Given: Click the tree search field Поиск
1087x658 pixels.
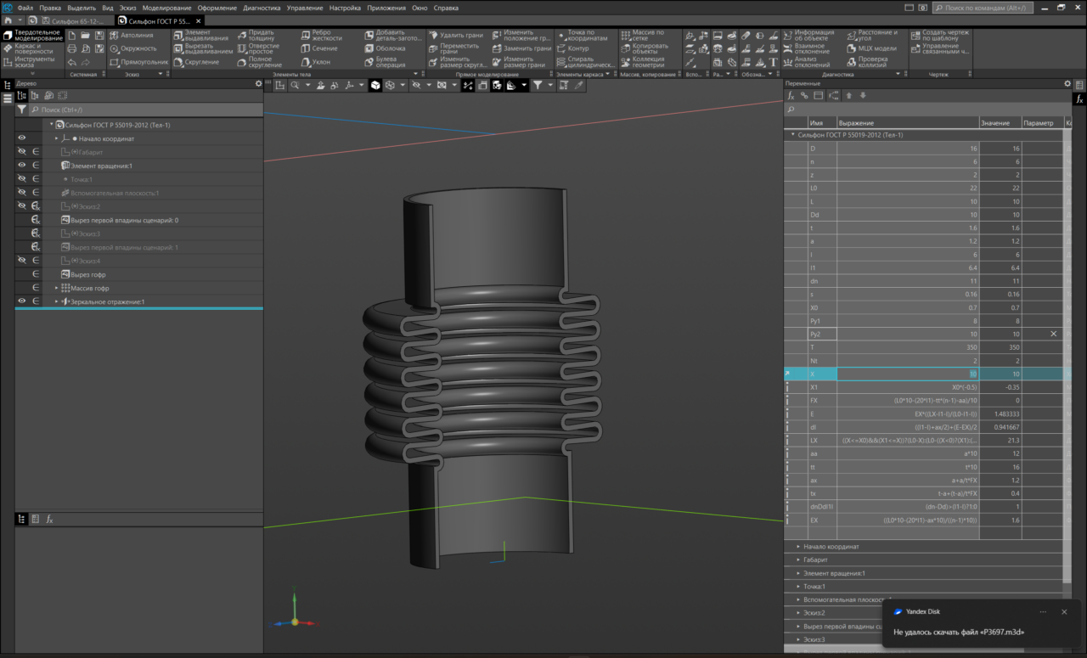Looking at the screenshot, I should (x=144, y=110).
